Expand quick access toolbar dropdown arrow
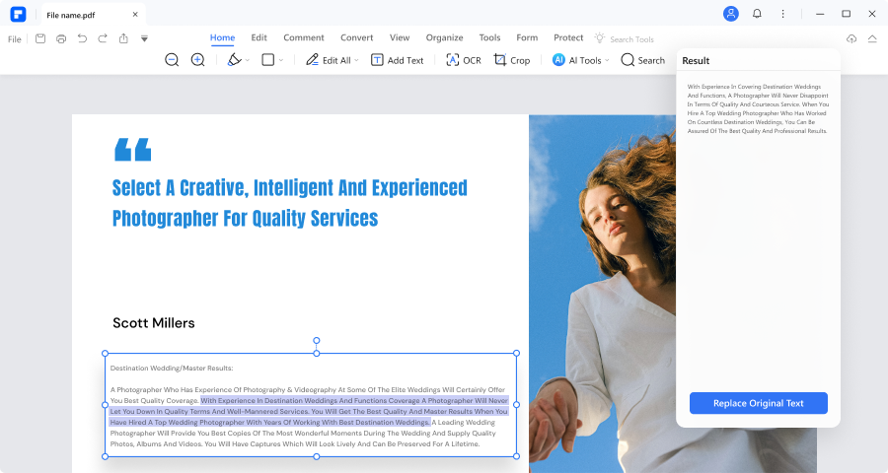This screenshot has height=473, width=888. tap(144, 38)
